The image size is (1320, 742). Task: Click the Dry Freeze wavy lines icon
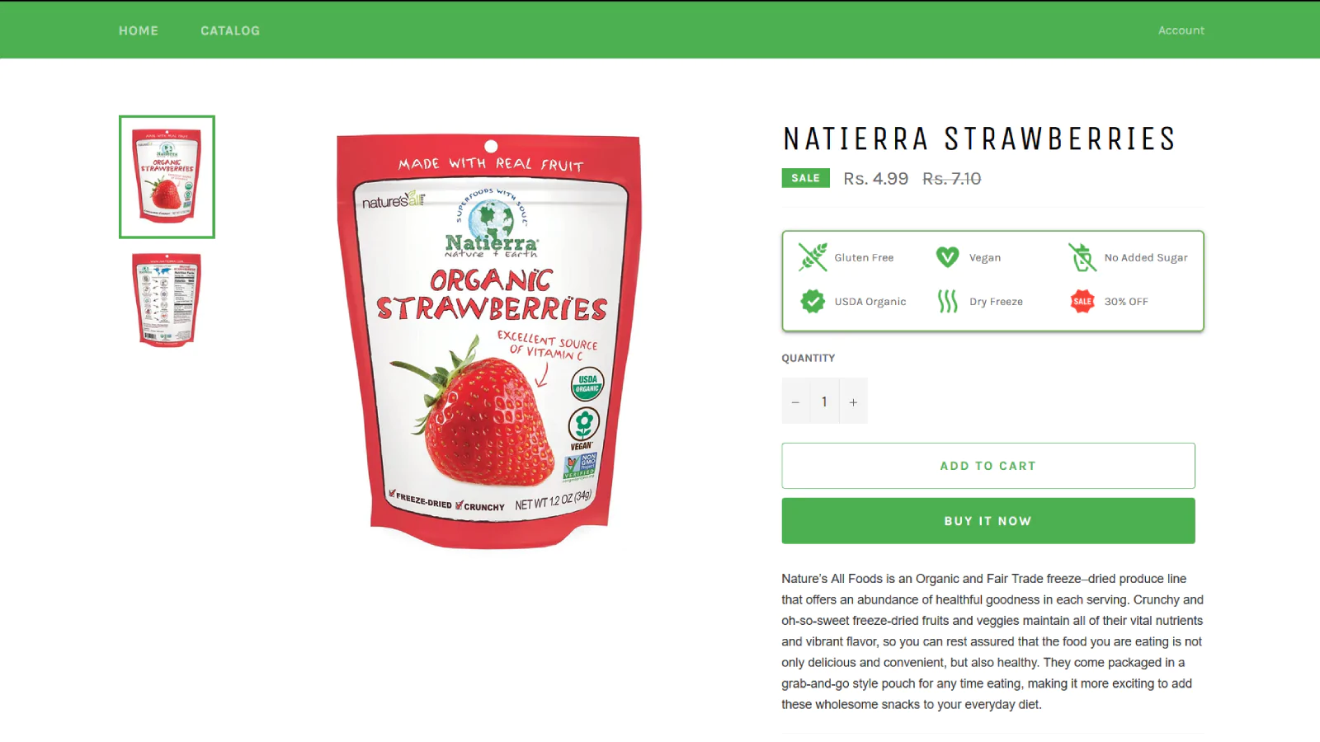[x=948, y=301]
